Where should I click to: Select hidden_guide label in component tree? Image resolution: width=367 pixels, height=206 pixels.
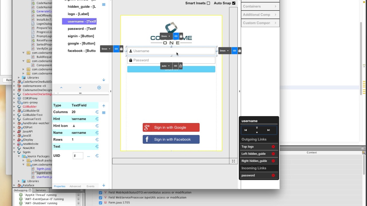(x=82, y=6)
